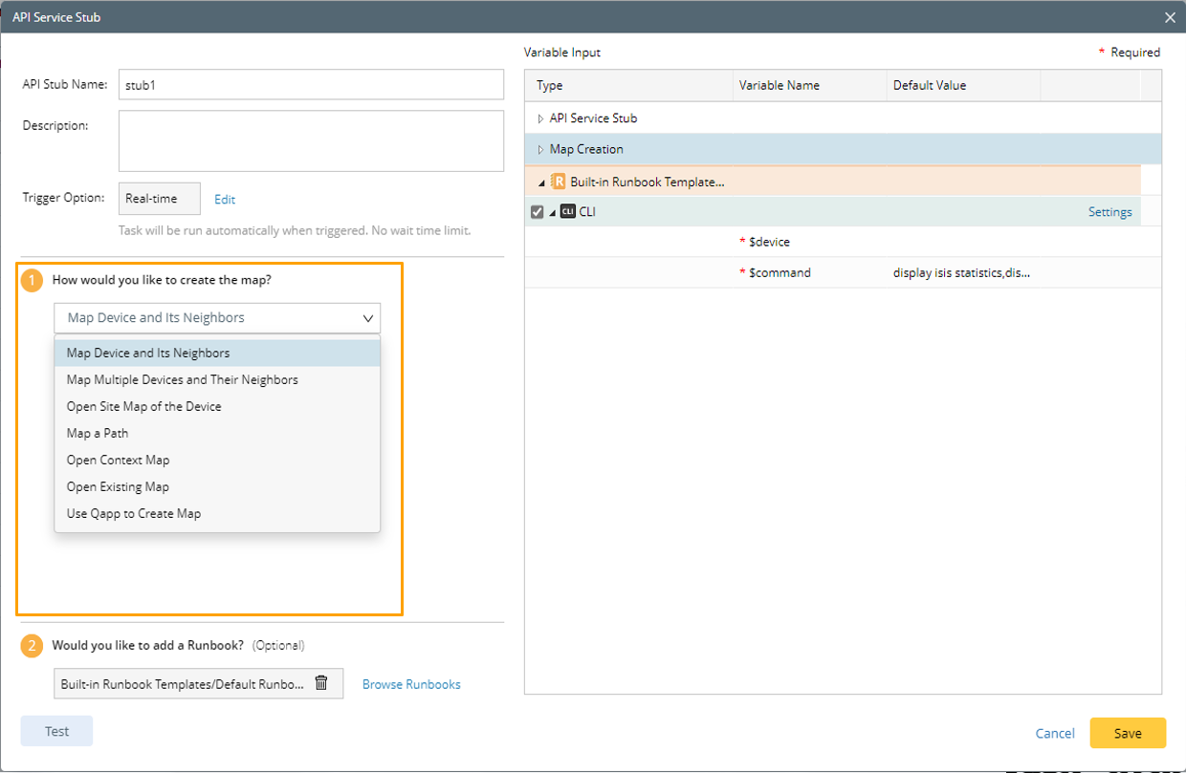Click the trash icon to remove runbook
This screenshot has height=773, width=1186.
tap(321, 683)
